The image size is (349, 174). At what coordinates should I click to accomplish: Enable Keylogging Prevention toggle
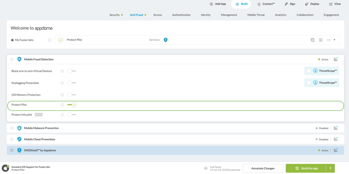tap(72, 83)
